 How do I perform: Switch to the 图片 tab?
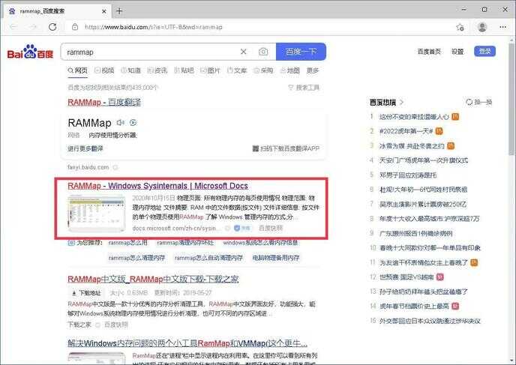click(210, 70)
